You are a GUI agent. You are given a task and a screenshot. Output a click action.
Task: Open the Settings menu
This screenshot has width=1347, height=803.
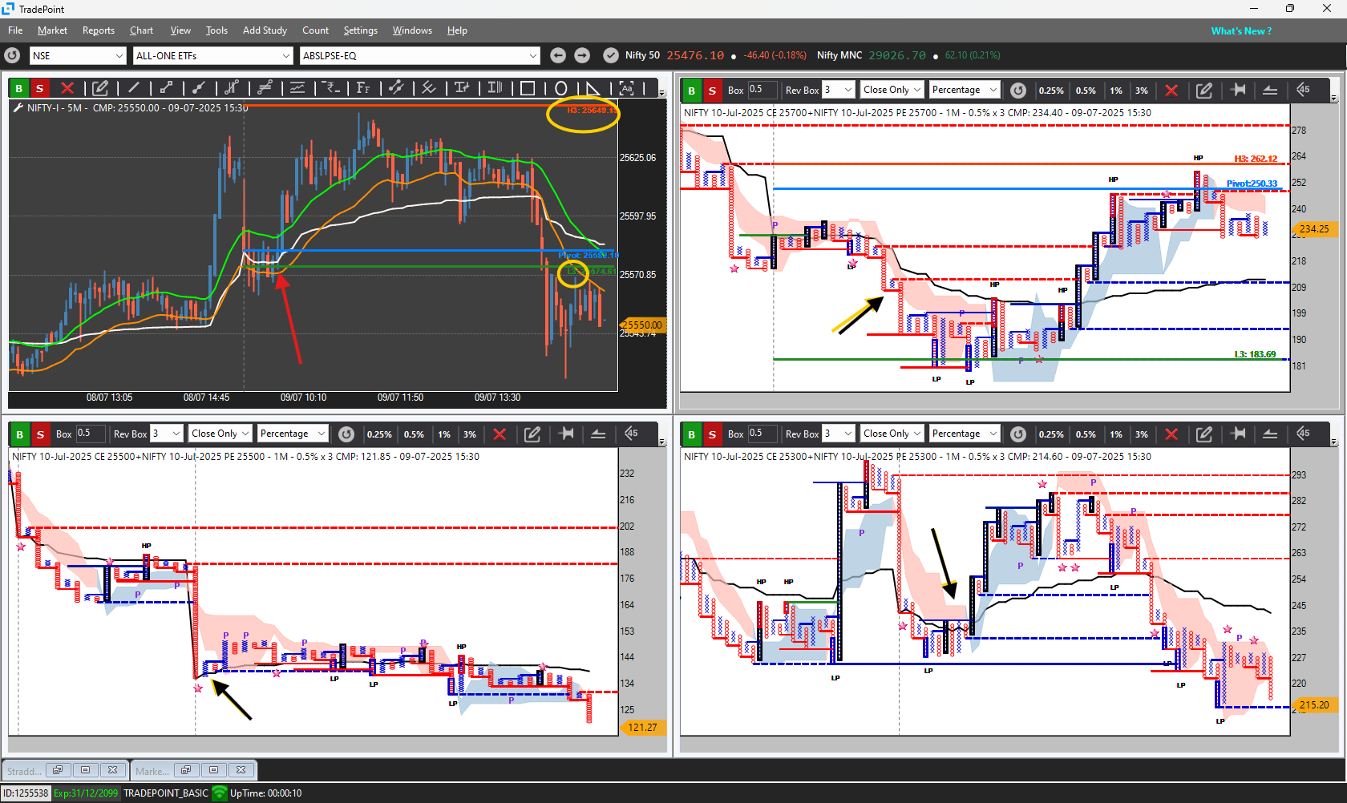click(x=361, y=30)
